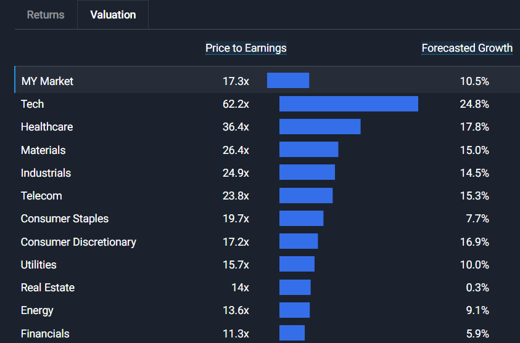This screenshot has height=343, width=520.
Task: Open the Consumer Discretionary sector
Action: (78, 242)
